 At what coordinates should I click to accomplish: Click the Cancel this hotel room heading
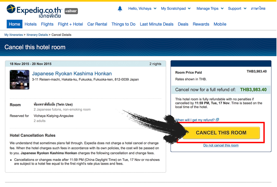[35, 47]
